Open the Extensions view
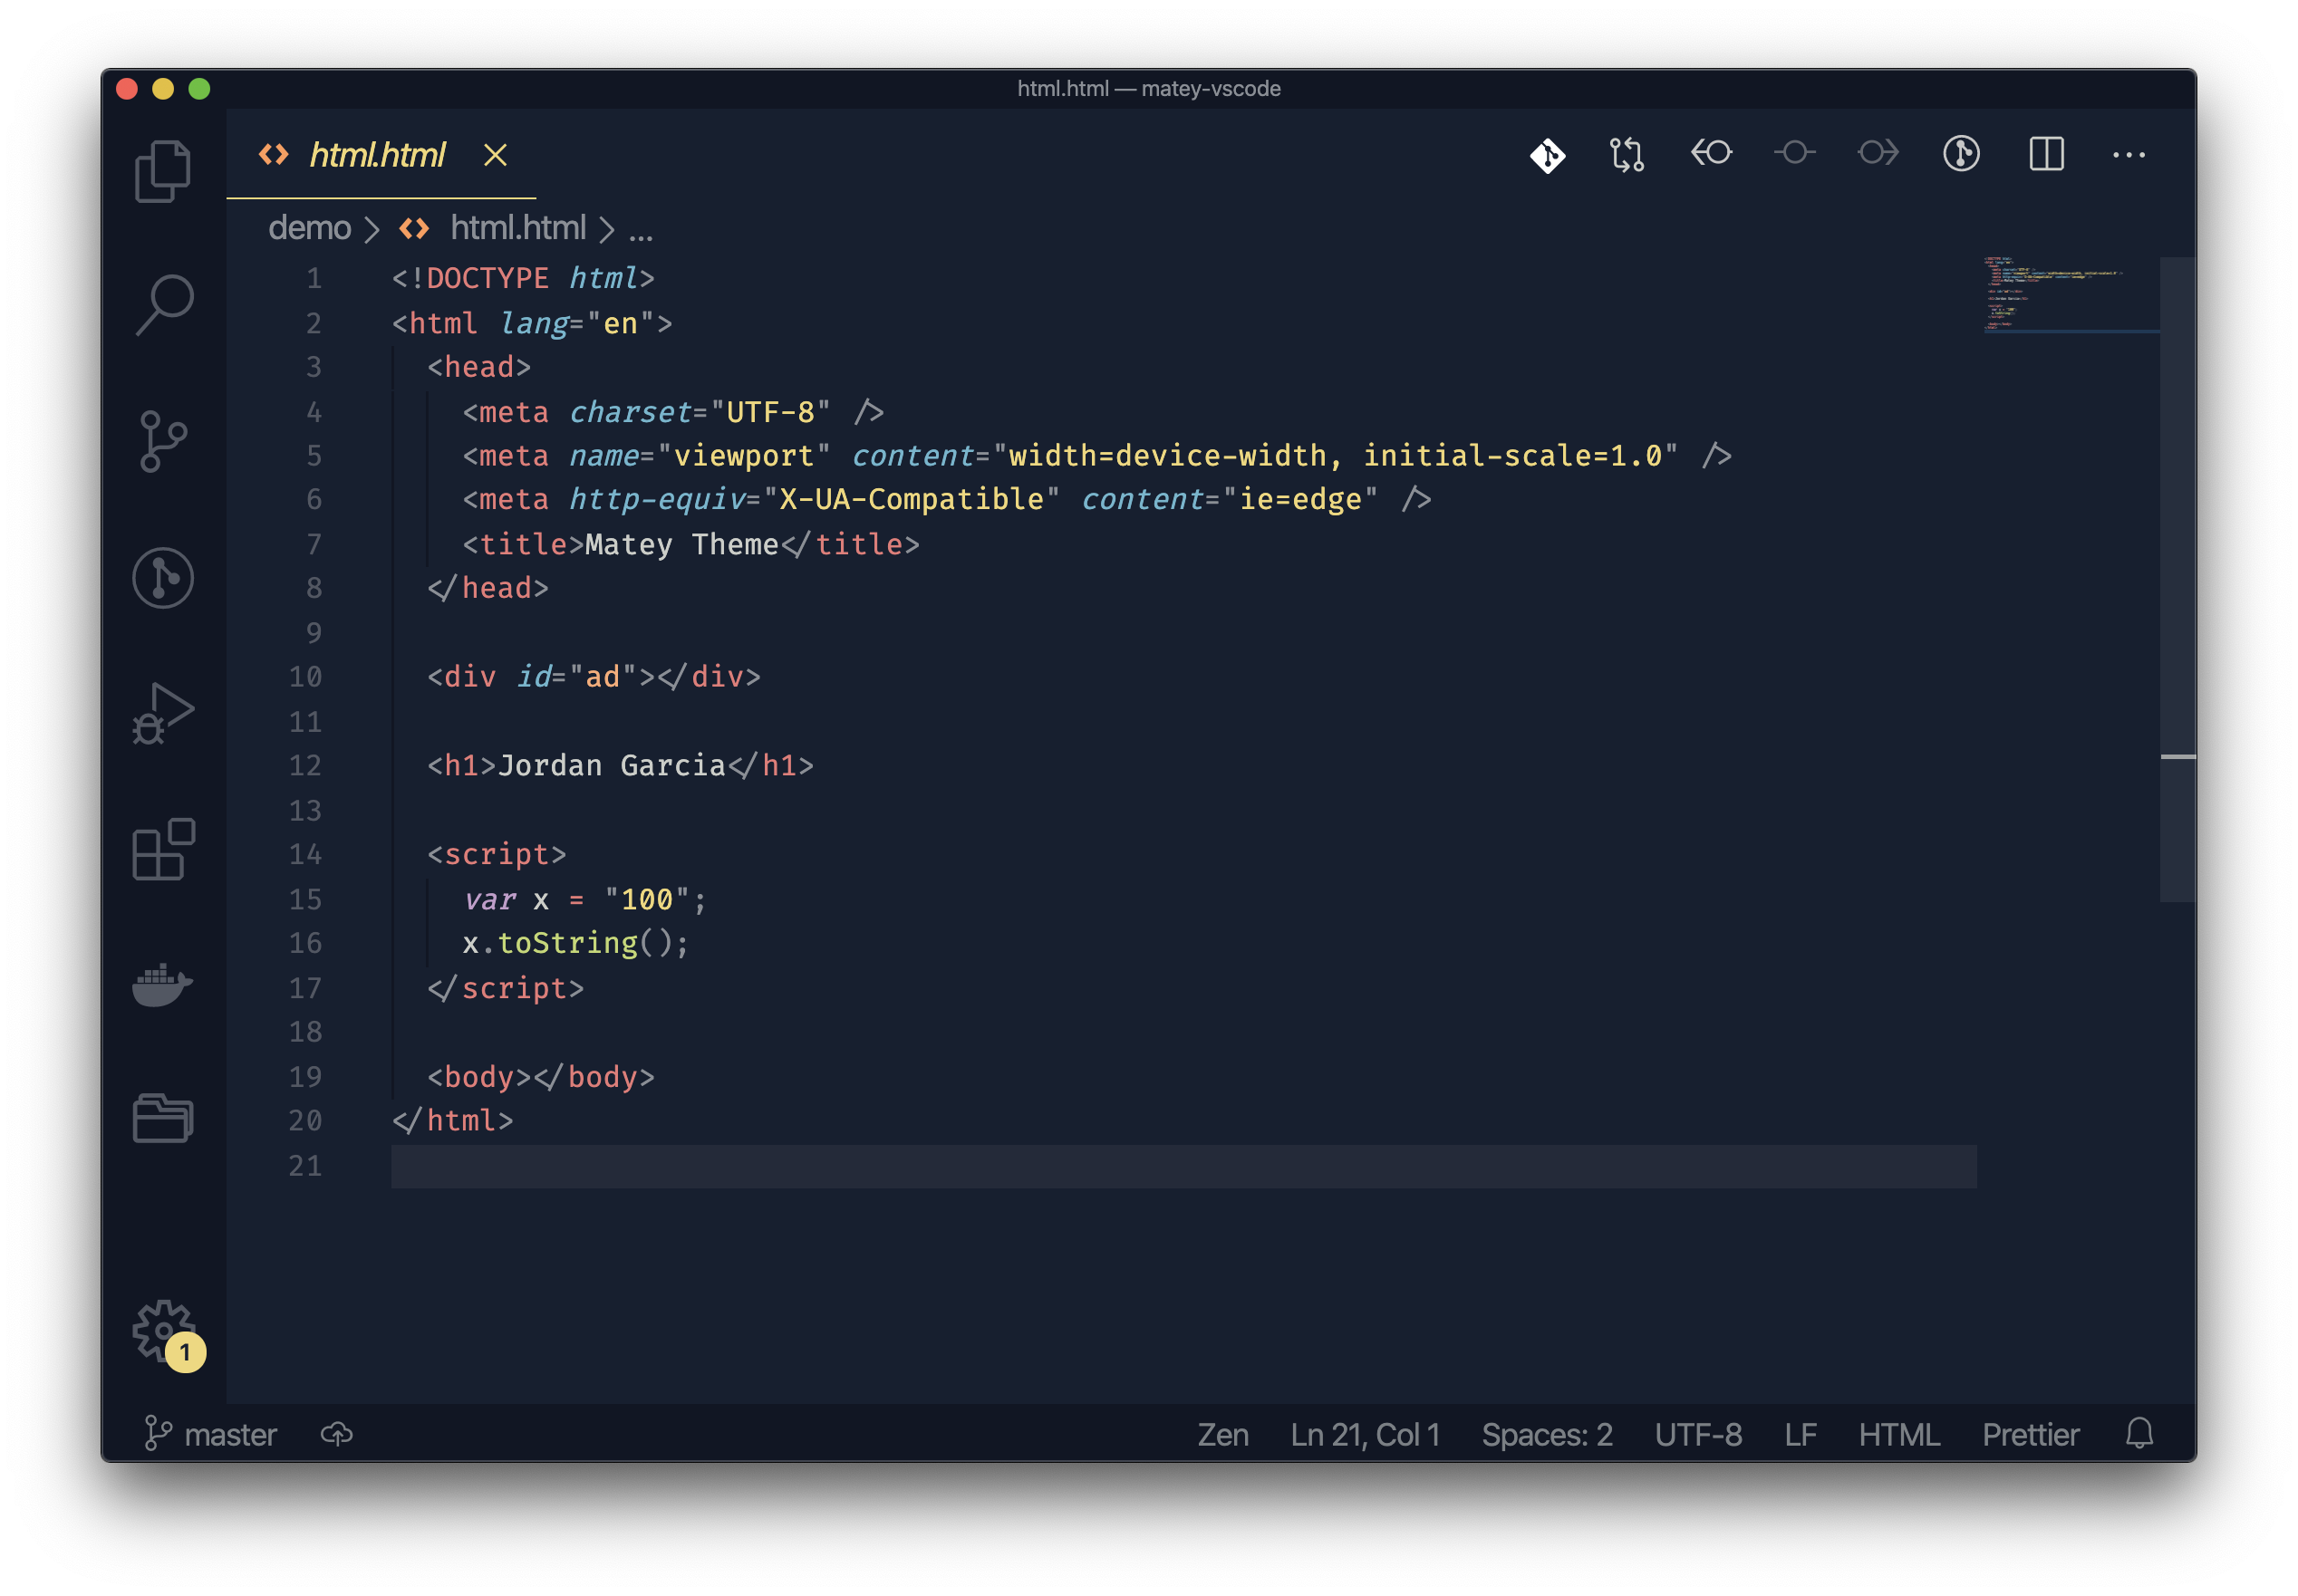 pyautogui.click(x=163, y=850)
